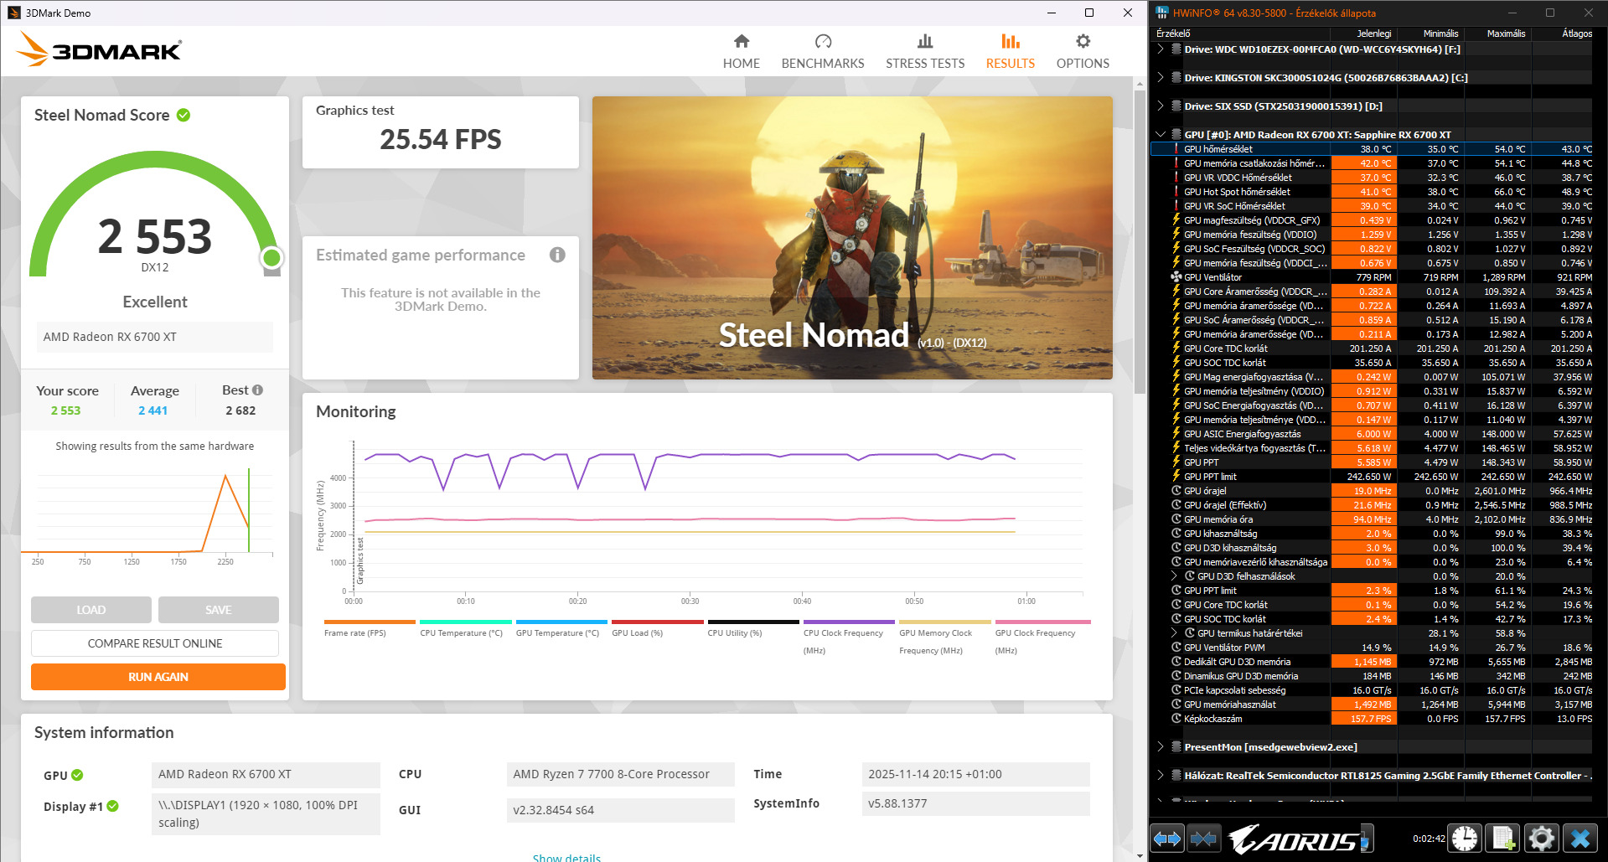Click HWiNFO's expand-columns double arrow button

pos(1167,838)
